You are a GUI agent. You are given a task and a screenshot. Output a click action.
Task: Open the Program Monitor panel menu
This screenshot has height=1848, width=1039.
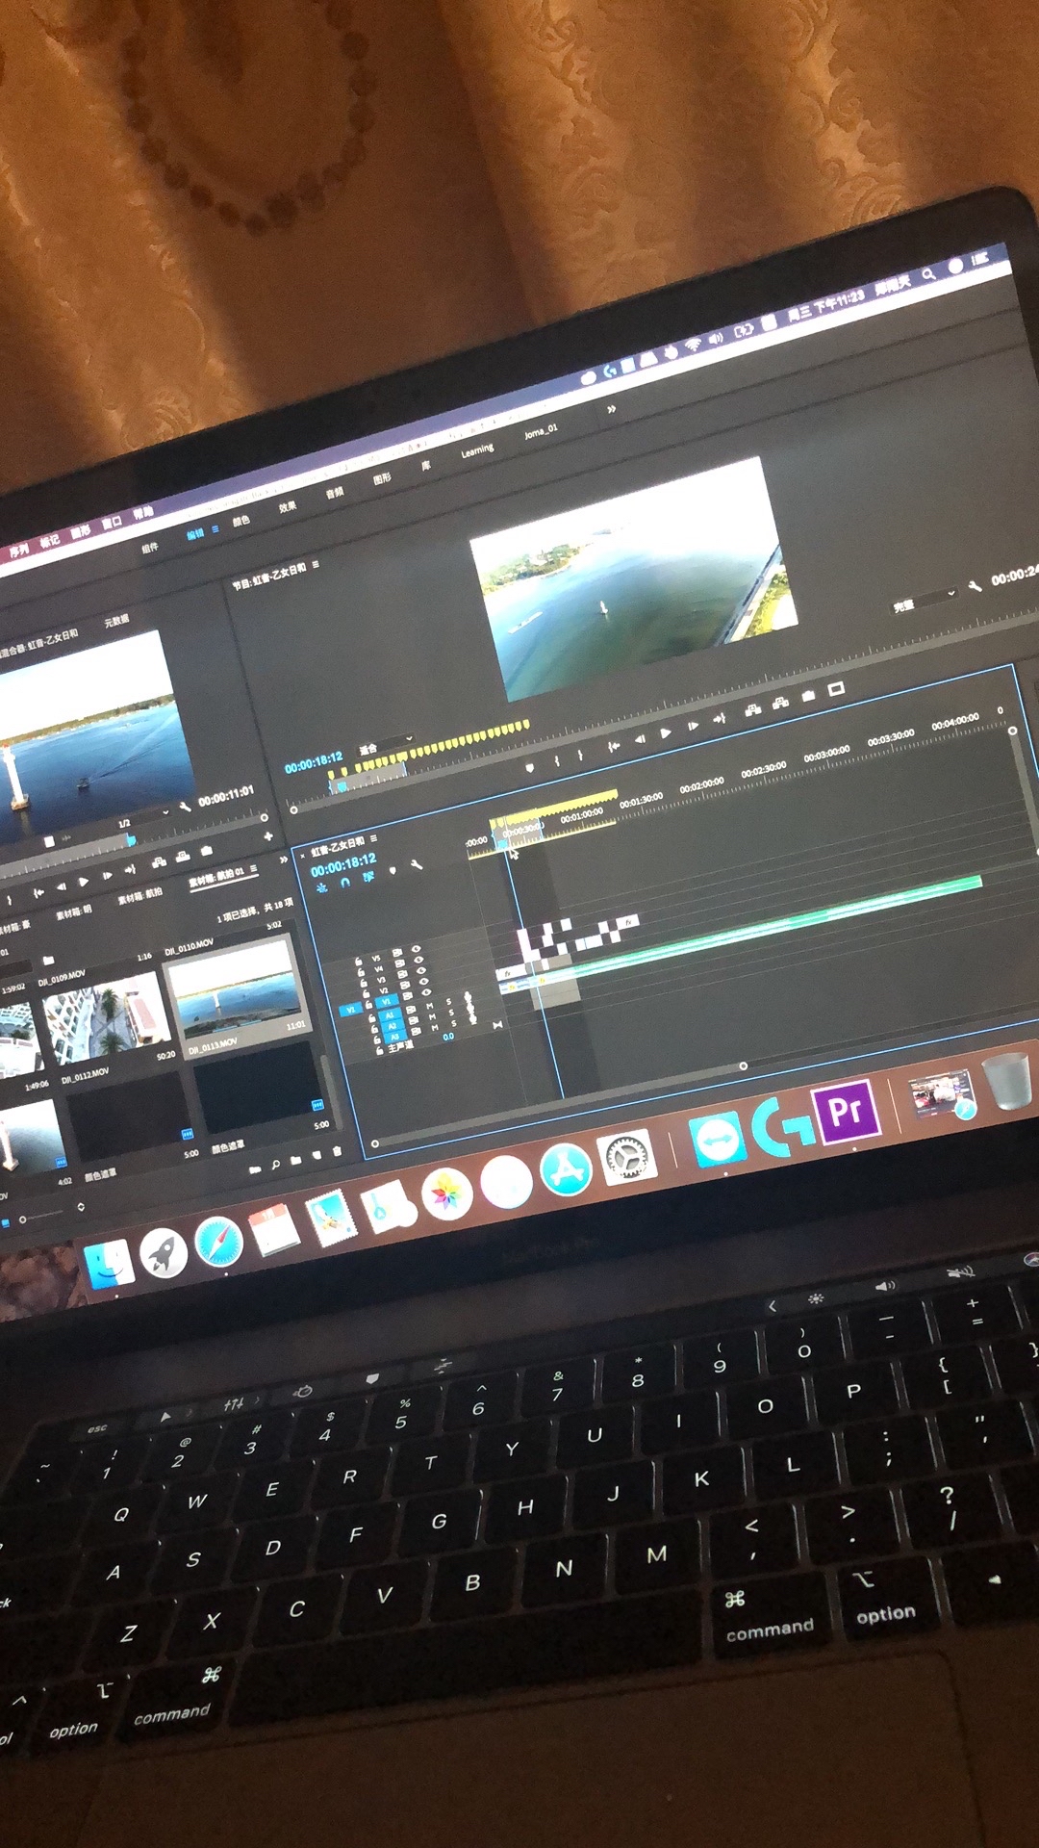pyautogui.click(x=316, y=564)
